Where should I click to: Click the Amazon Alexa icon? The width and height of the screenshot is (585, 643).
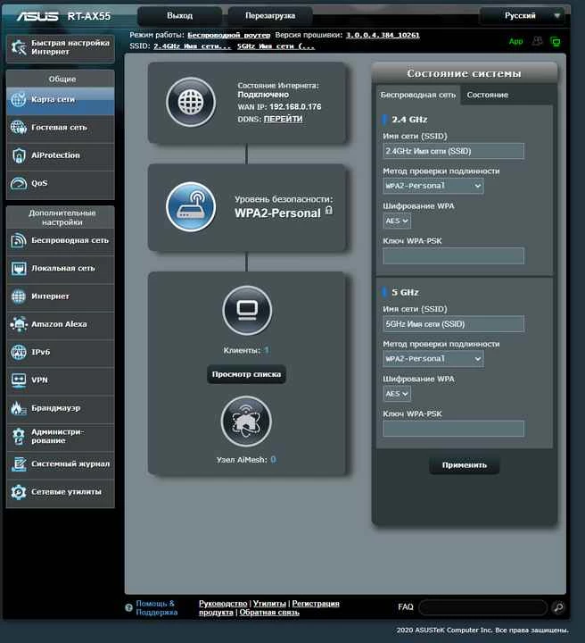(19, 324)
